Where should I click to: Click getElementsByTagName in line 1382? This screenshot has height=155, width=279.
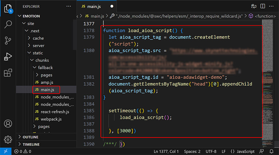(161, 84)
